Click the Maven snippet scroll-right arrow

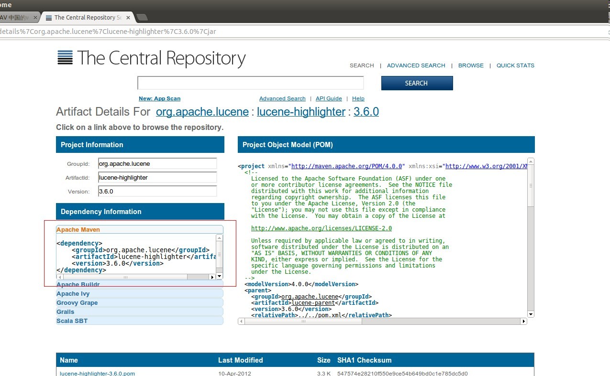pos(212,277)
